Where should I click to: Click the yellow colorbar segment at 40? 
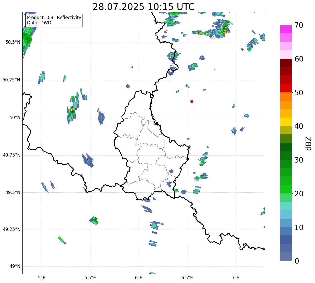click(286, 122)
